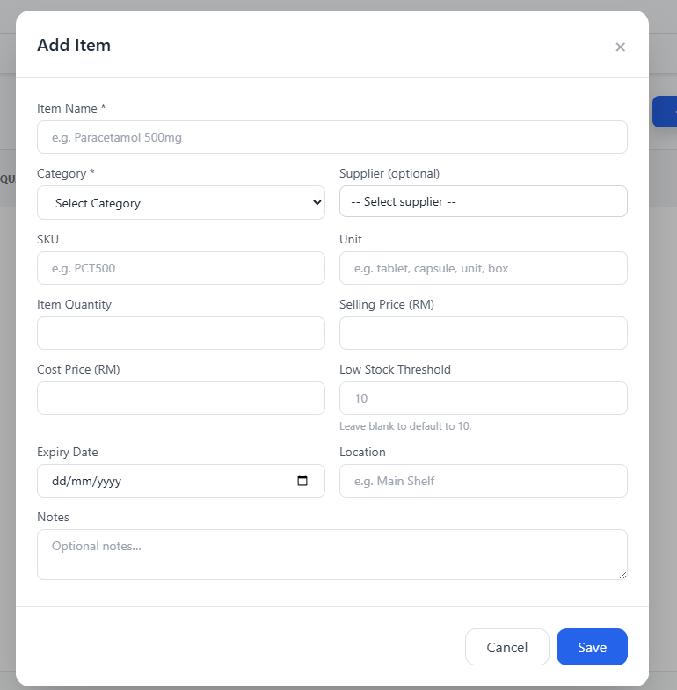Viewport: 677px width, 690px height.
Task: Click the dd/mm/yyyy date text
Action: pos(86,481)
